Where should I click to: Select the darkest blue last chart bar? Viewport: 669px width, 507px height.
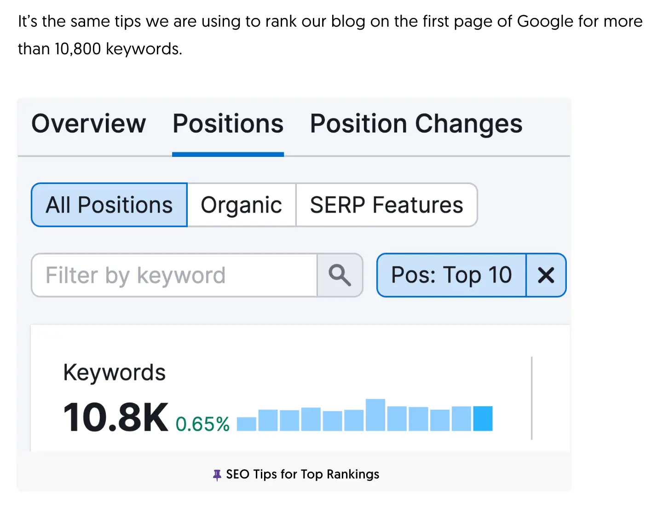click(x=483, y=419)
